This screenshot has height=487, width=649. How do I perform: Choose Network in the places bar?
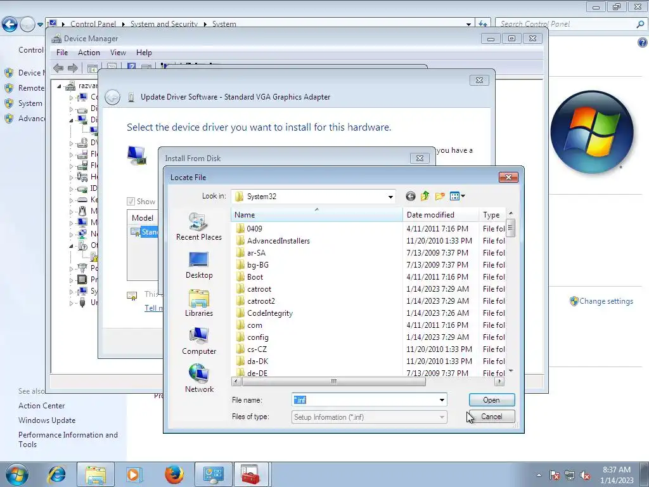(x=198, y=379)
